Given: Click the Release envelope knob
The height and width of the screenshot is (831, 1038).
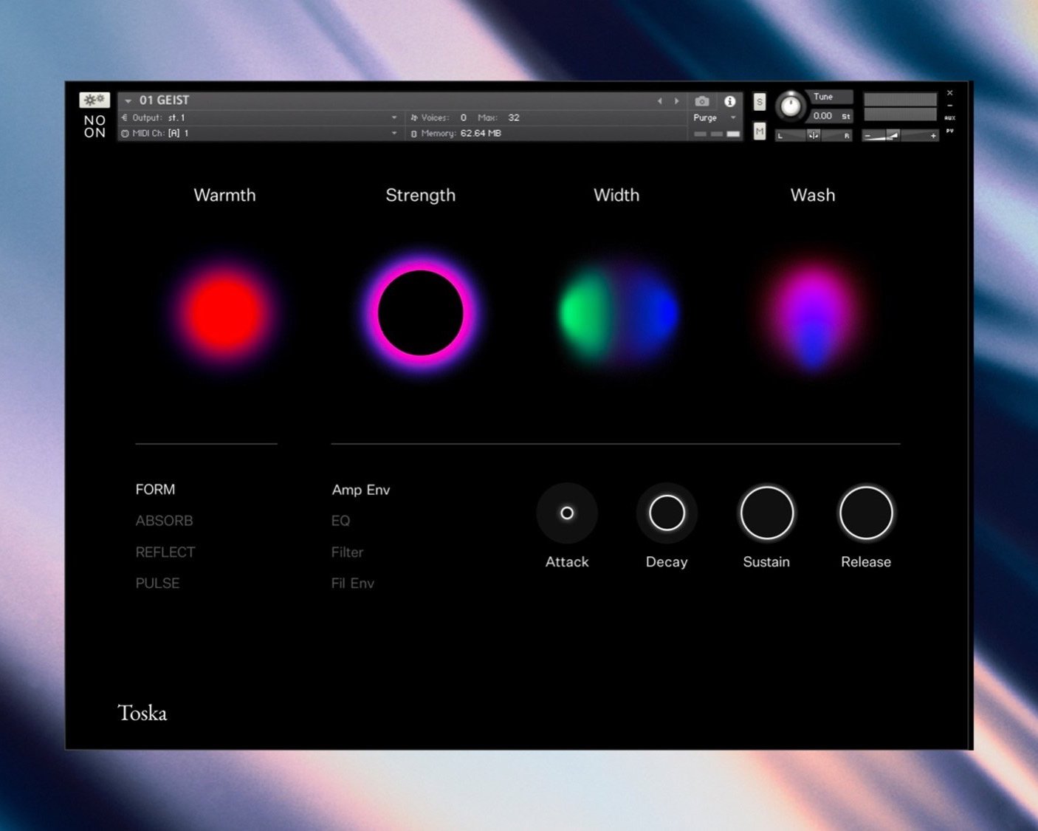Looking at the screenshot, I should click(x=866, y=513).
